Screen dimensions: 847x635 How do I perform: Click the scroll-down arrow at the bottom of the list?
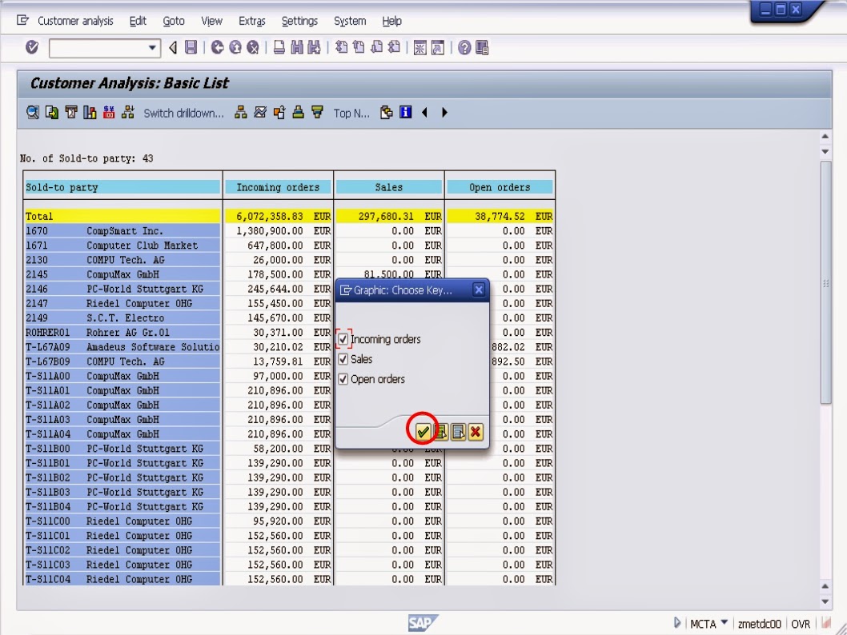pos(825,601)
